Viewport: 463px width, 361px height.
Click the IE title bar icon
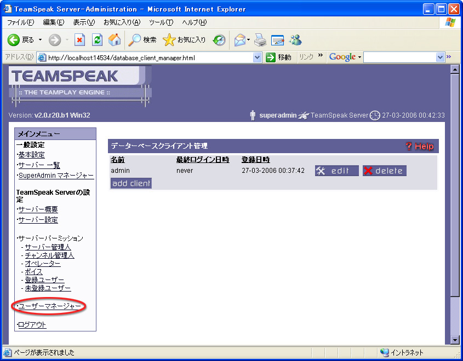(x=8, y=9)
